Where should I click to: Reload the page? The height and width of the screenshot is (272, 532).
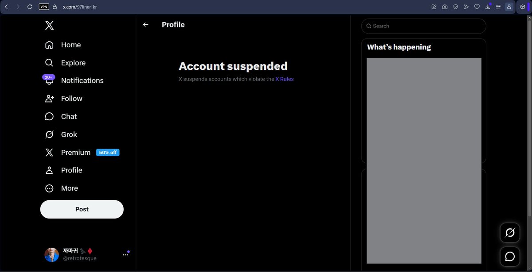[30, 7]
